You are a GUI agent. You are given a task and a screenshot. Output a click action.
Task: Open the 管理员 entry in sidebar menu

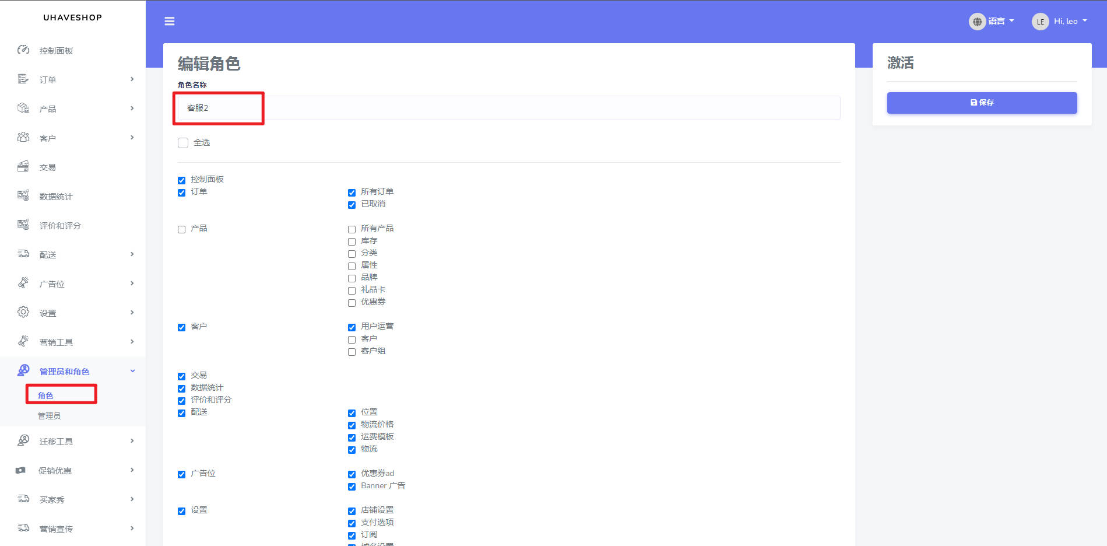point(50,415)
